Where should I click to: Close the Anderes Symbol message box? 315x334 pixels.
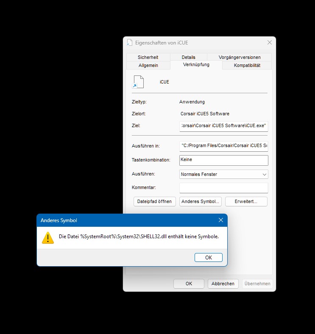(221, 220)
